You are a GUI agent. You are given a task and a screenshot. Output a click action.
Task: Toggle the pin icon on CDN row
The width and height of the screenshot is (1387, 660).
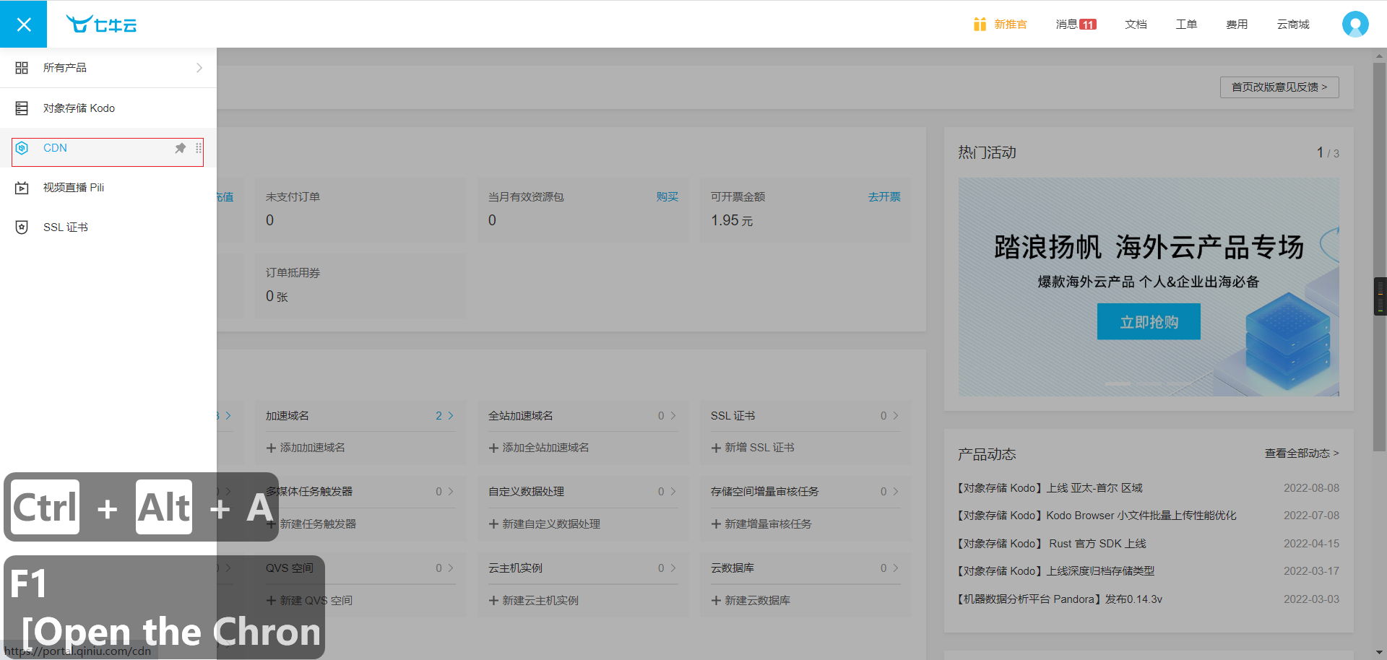[181, 148]
